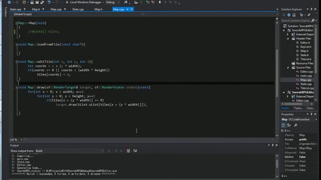321x180 pixels.
Task: Open main.cpp in Solution Explorer
Action: pos(306,75)
